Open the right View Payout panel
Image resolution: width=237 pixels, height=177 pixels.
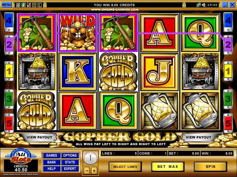(x=198, y=137)
